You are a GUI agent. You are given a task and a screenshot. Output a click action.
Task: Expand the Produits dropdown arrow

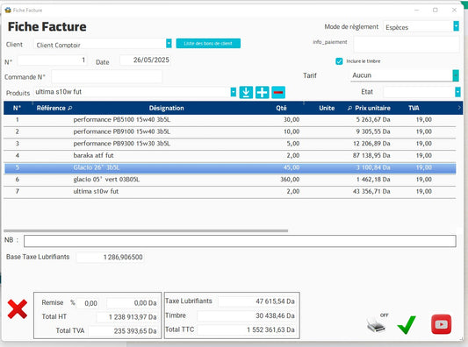(x=234, y=92)
